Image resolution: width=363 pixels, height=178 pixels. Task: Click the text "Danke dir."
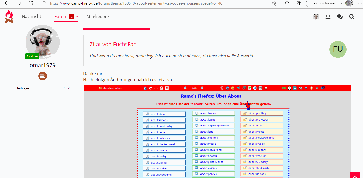coord(93,74)
